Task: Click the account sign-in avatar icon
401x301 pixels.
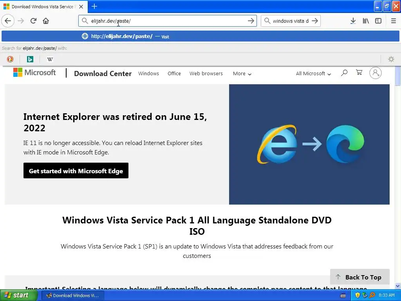Action: (375, 73)
